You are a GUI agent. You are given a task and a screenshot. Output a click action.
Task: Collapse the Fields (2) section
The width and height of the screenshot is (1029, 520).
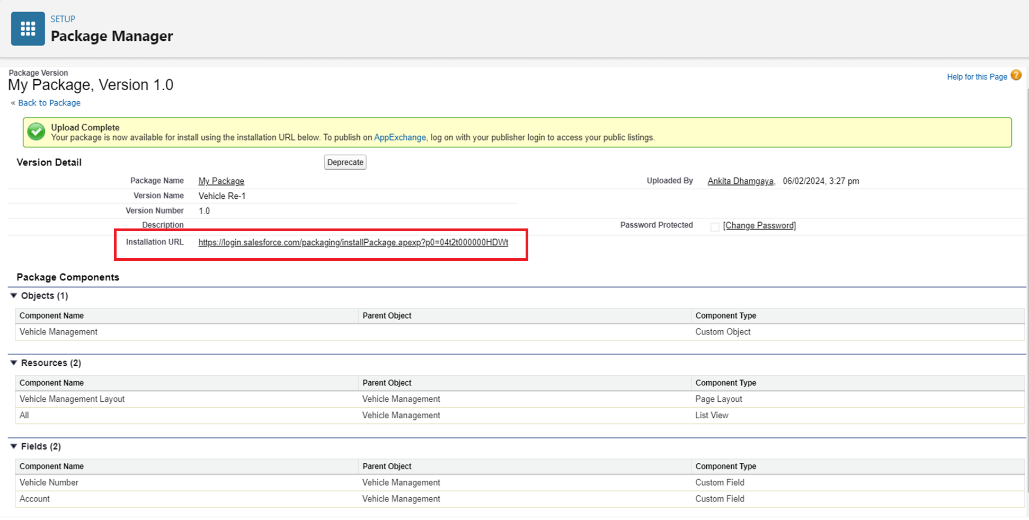point(14,446)
